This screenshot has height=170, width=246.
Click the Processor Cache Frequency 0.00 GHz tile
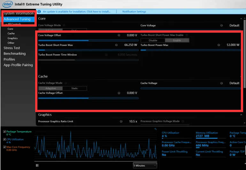tap(177, 144)
